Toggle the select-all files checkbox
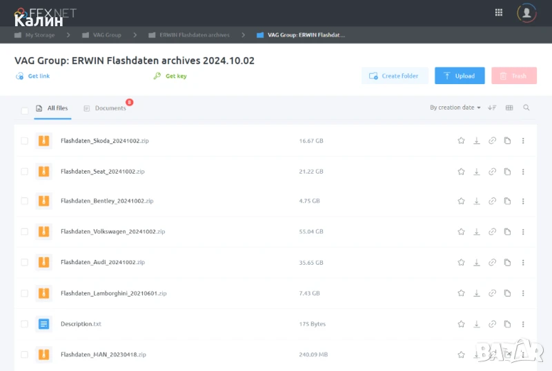 coord(25,110)
